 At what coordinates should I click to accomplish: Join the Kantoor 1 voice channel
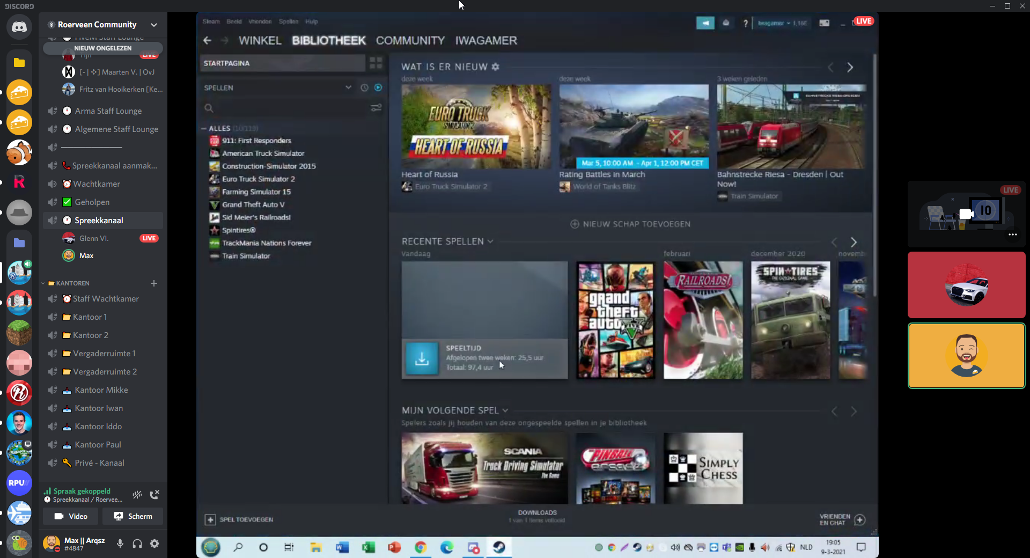(90, 317)
